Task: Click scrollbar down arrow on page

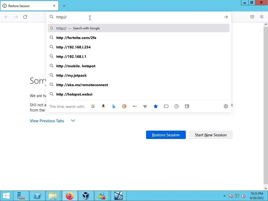Action: pos(266,188)
